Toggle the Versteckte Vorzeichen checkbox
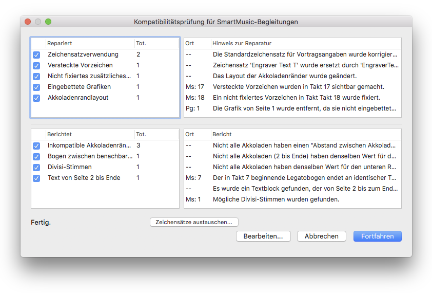The height and width of the screenshot is (293, 432). (36, 65)
